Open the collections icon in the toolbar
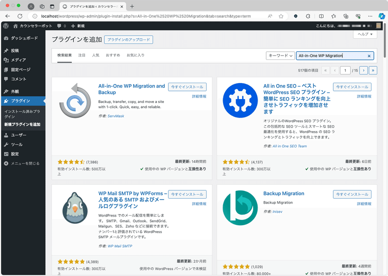Image resolution: width=388 pixels, height=276 pixels. pos(346,16)
